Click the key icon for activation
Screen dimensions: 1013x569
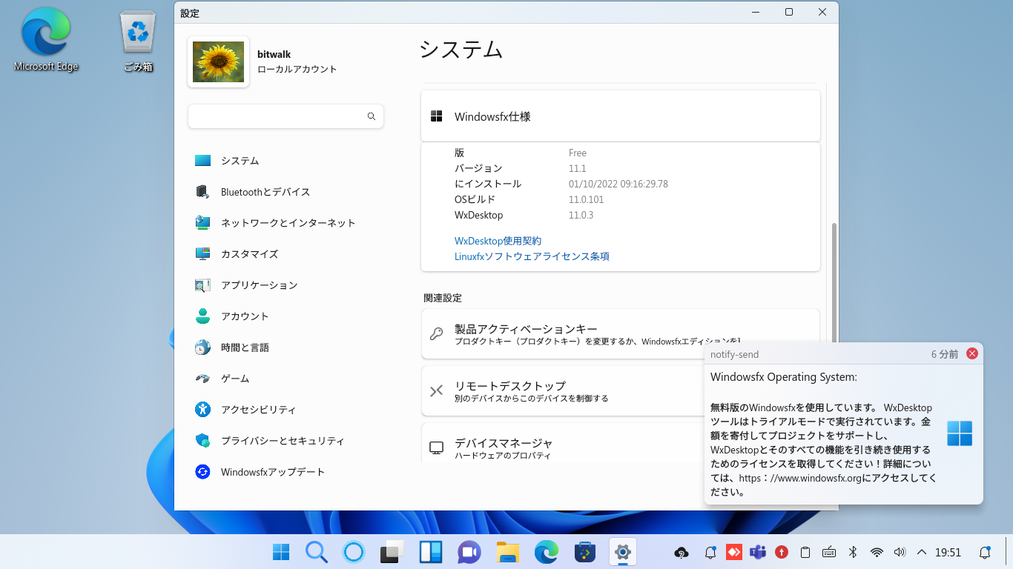tap(436, 333)
